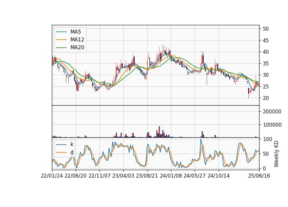Click the green MA20 legend line sample

coord(61,48)
